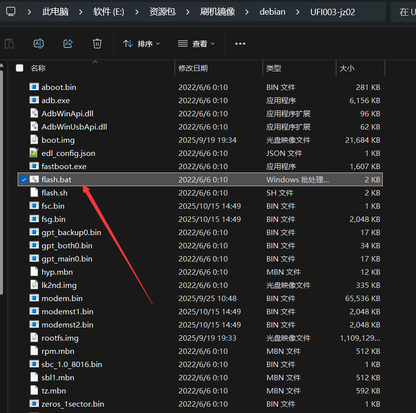This screenshot has height=413, width=416.
Task: Click the lk2nd.img disc image icon
Action: (34, 284)
